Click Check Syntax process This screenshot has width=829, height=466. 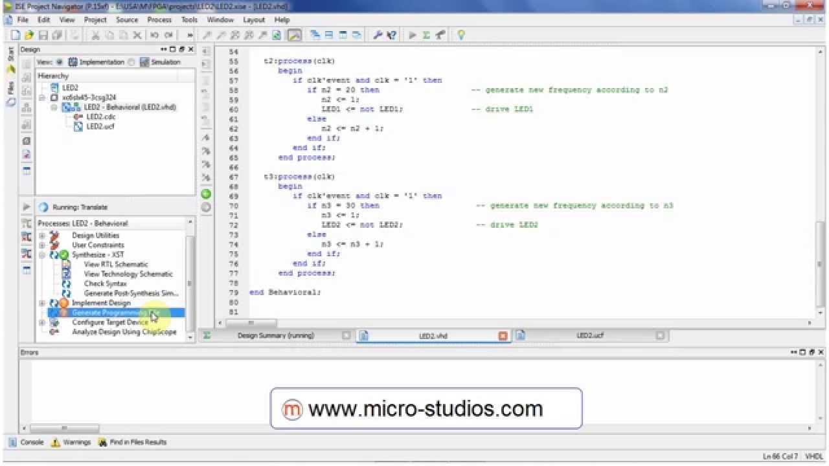click(105, 284)
